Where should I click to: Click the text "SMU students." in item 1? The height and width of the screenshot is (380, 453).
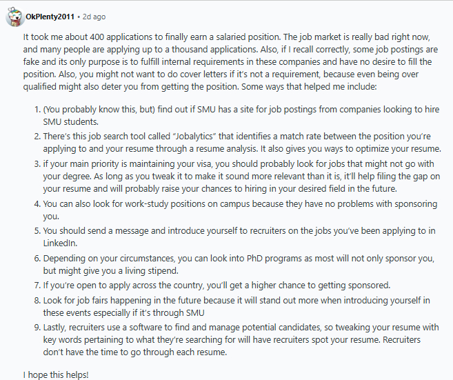point(71,122)
